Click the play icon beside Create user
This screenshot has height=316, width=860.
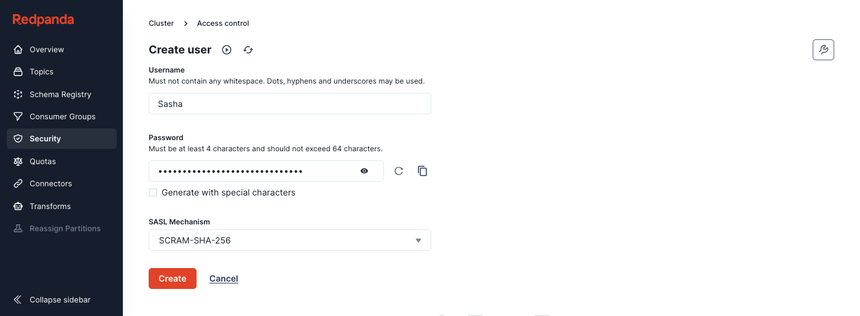(227, 50)
